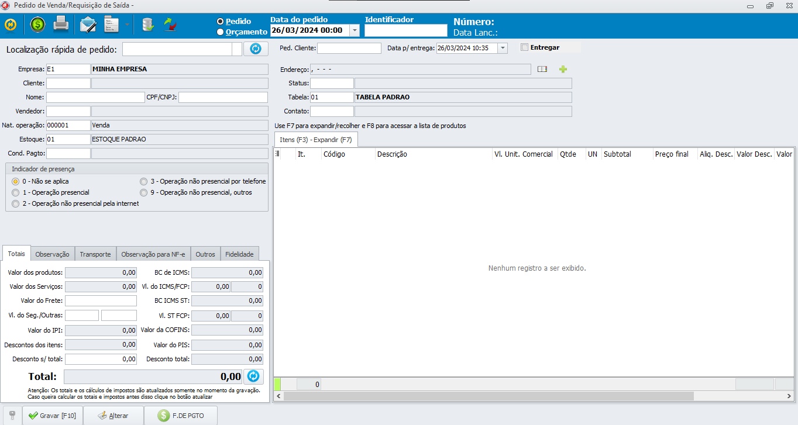798x425 pixels.
Task: Click the yellow refresh icon in the toolbar
Action: 11,25
